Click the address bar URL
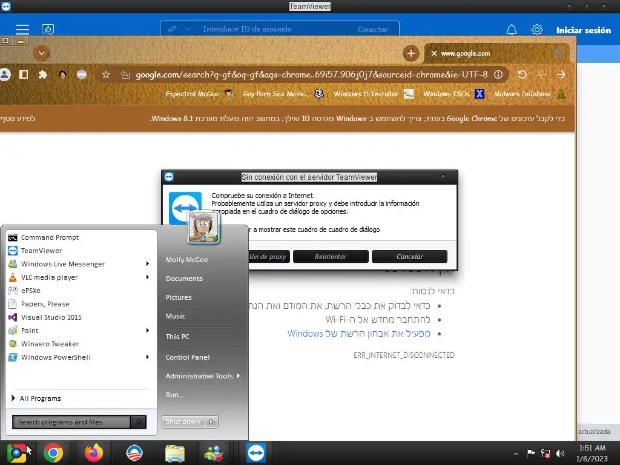The image size is (620, 465). (312, 74)
